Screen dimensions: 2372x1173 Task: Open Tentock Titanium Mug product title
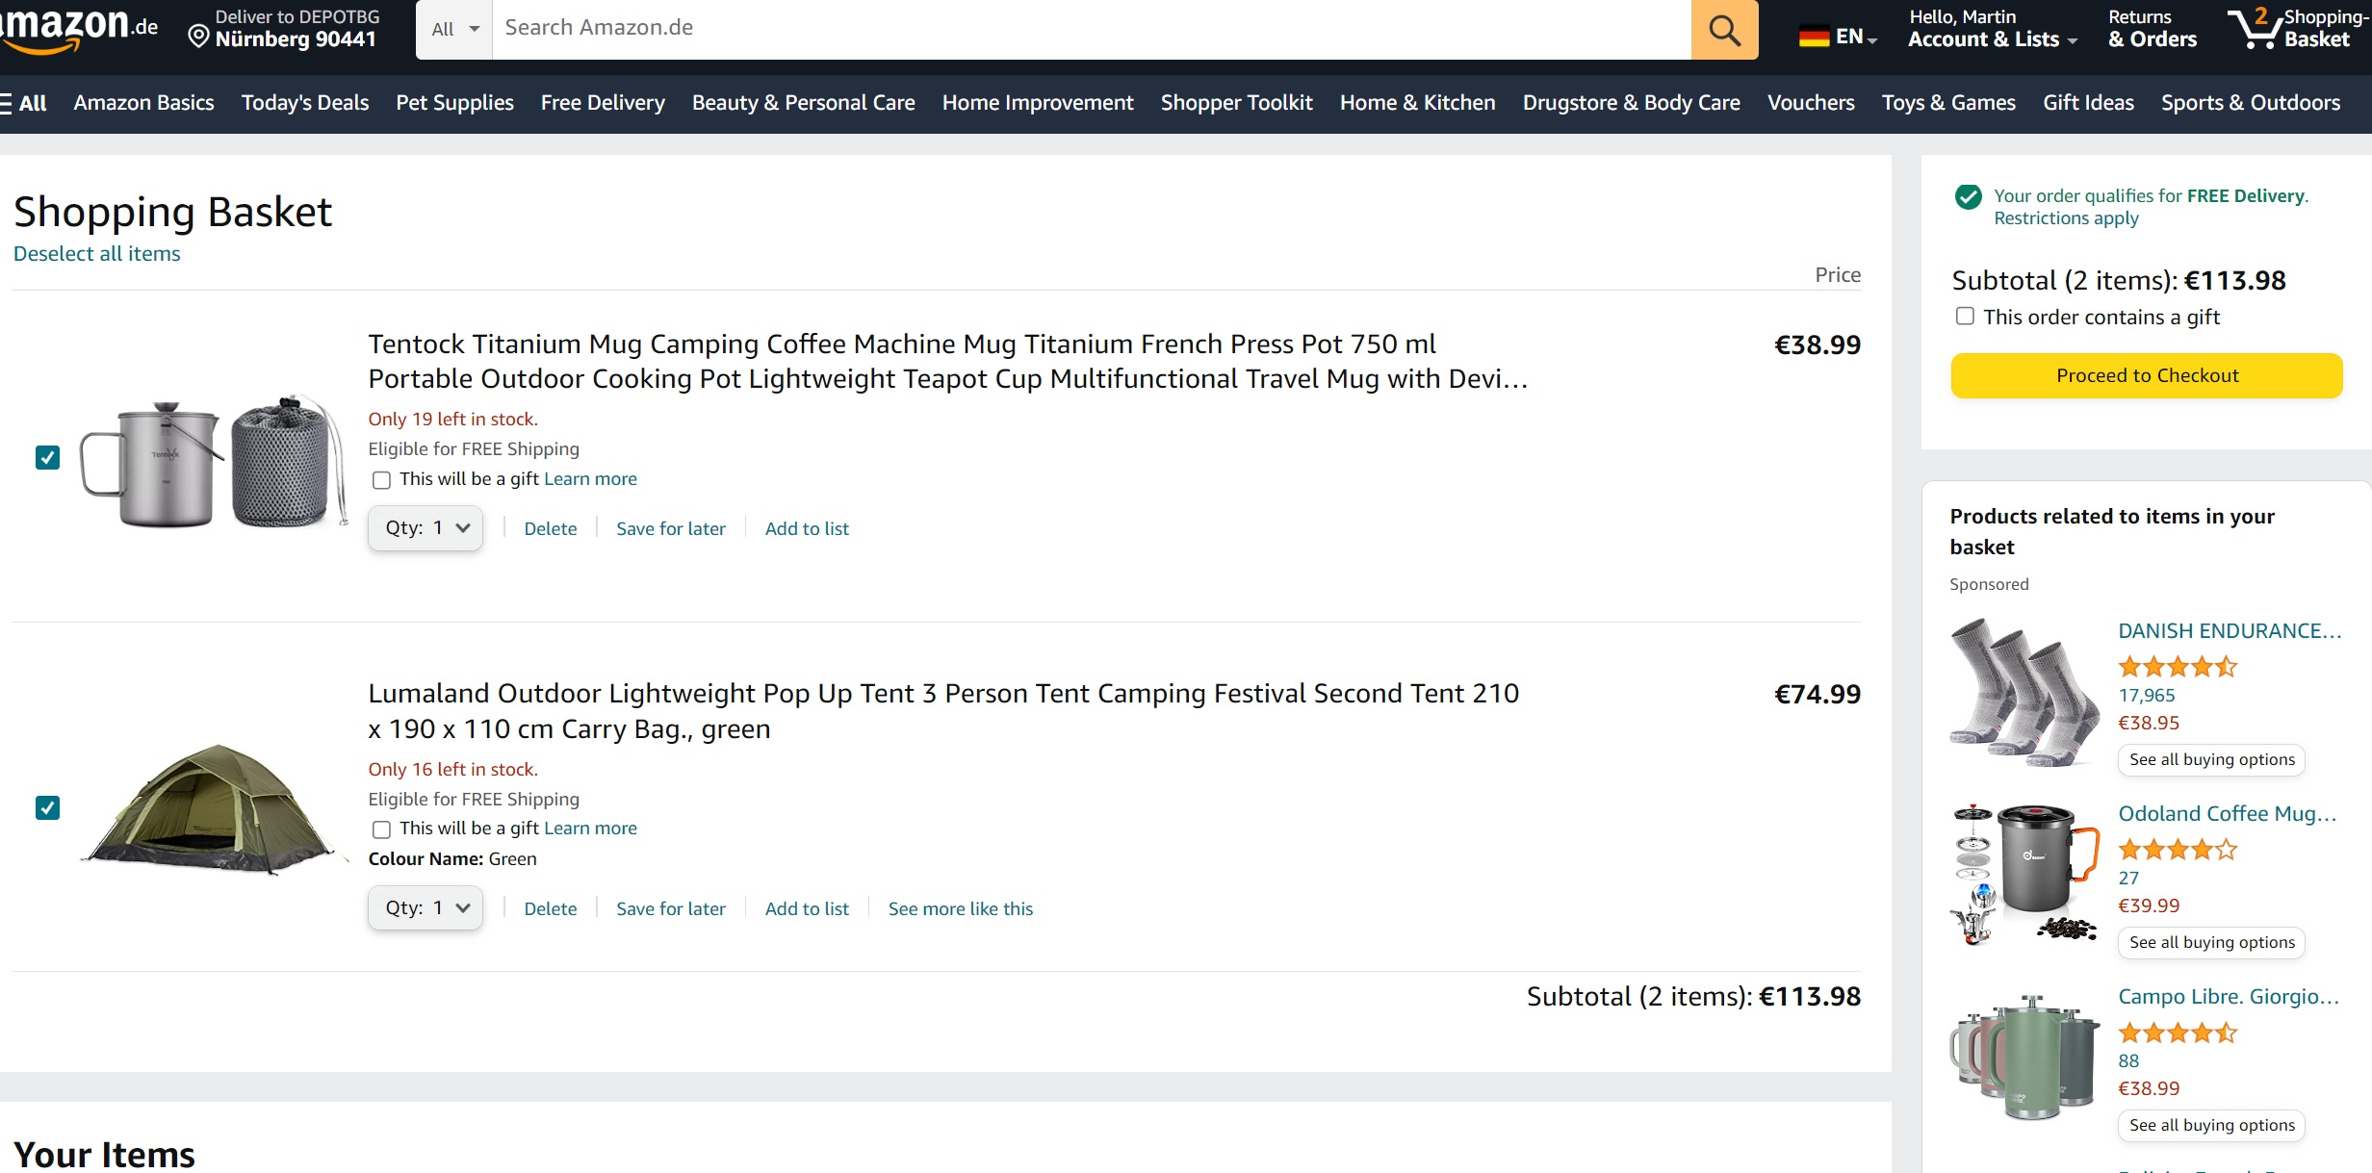[947, 362]
